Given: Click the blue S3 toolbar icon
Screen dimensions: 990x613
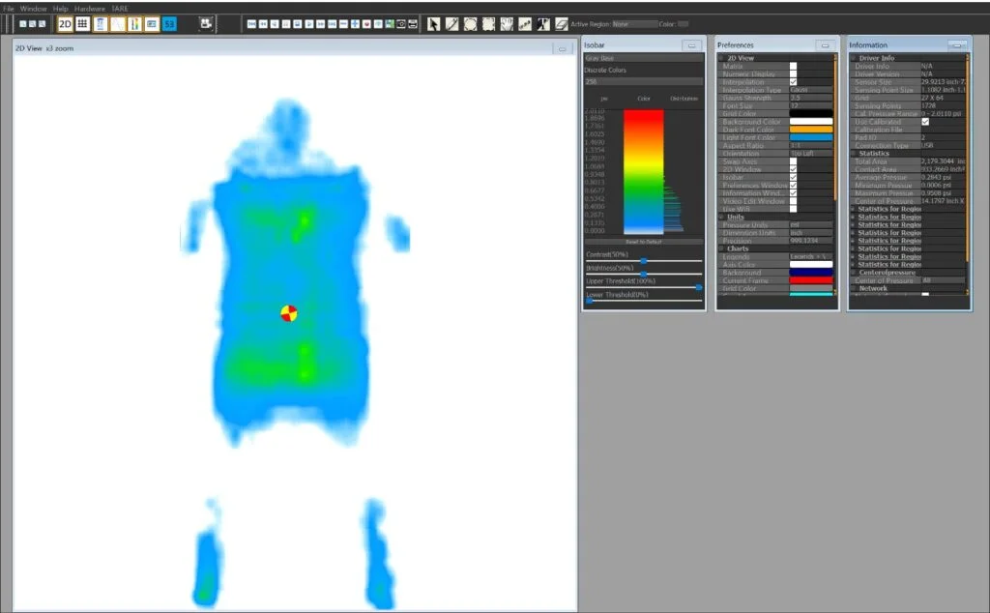Looking at the screenshot, I should point(169,23).
